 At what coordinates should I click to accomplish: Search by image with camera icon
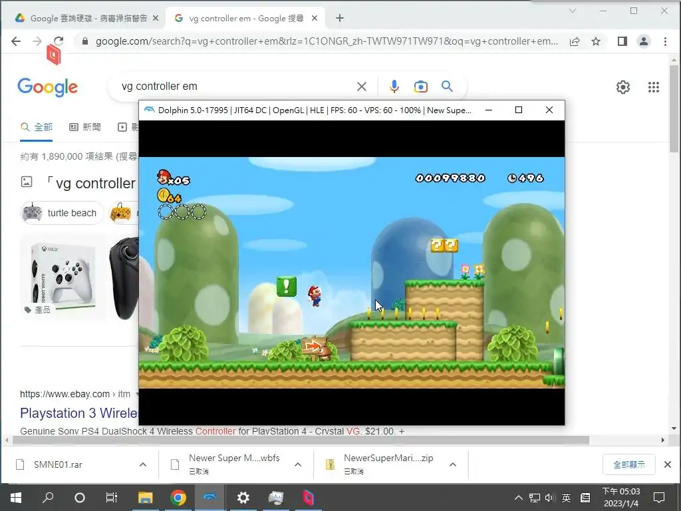[420, 86]
